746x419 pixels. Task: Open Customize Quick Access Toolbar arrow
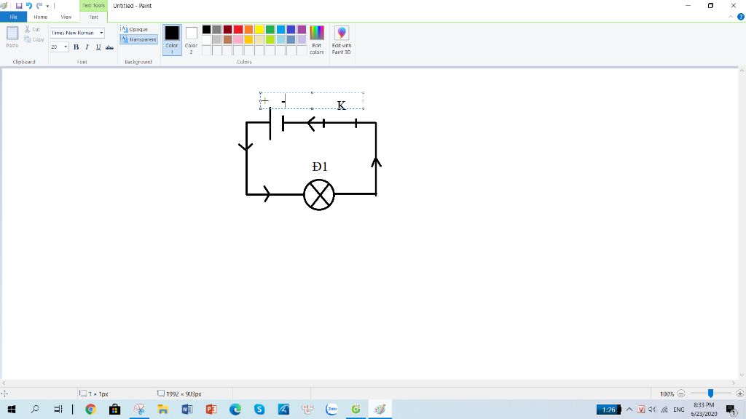47,6
